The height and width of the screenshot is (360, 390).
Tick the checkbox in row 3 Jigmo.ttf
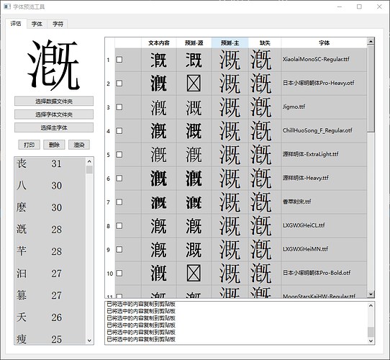click(x=119, y=107)
